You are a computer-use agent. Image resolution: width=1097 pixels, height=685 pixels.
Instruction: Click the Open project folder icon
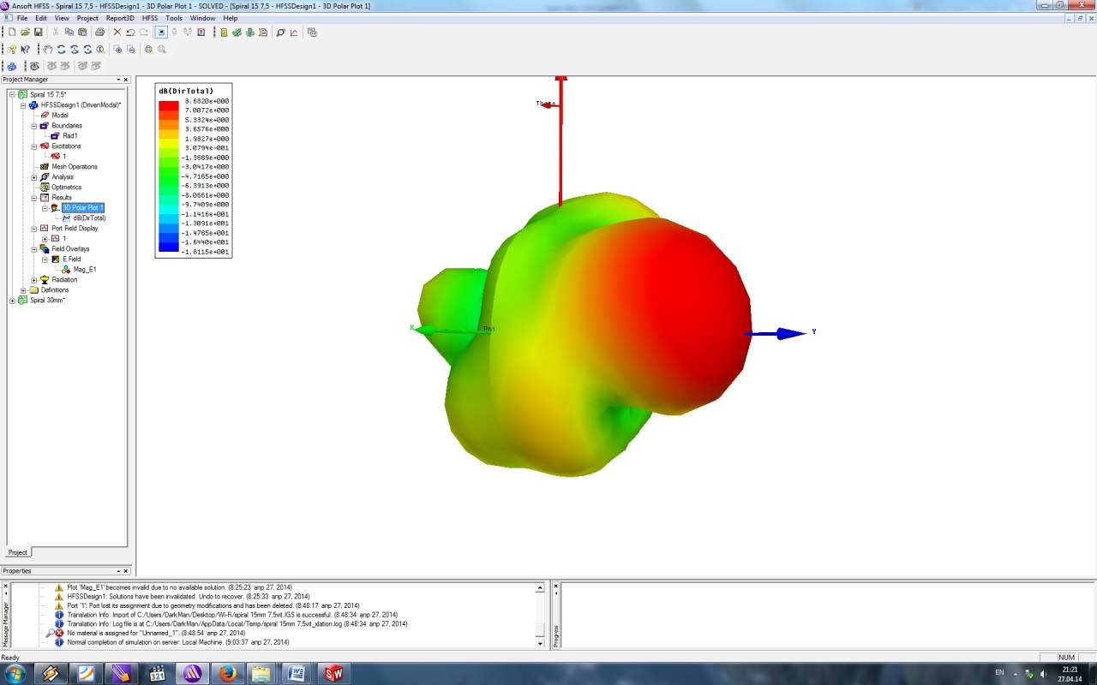click(26, 33)
